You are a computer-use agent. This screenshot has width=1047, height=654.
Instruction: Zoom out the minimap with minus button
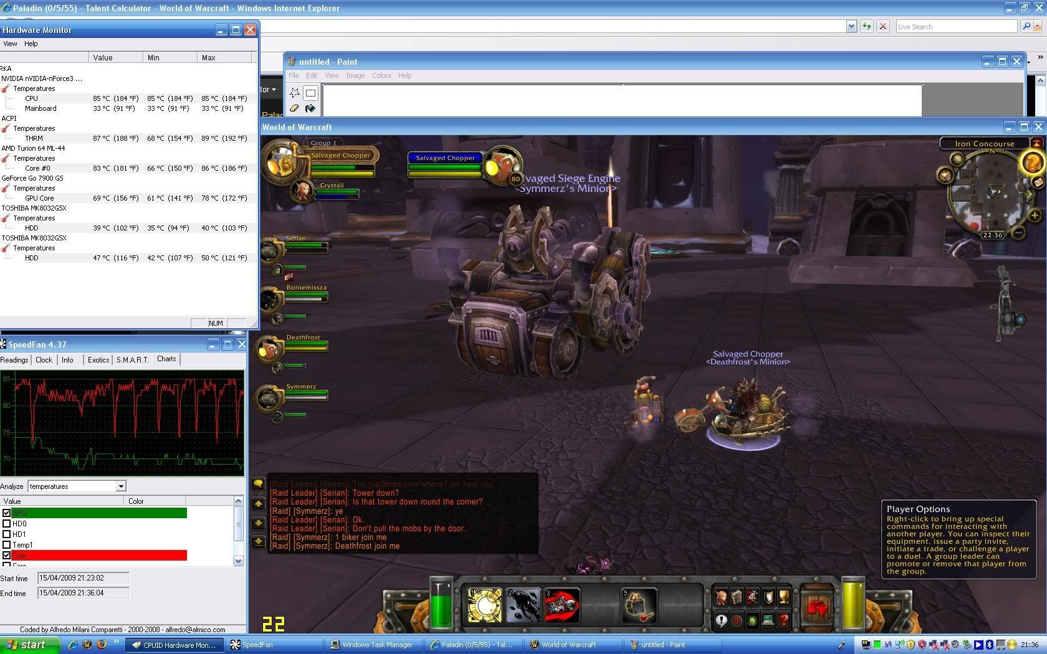[1018, 233]
